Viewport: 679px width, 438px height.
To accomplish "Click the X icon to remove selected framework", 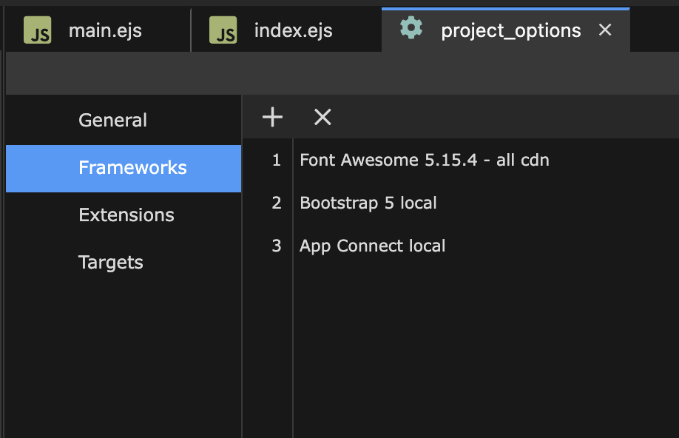I will coord(322,118).
